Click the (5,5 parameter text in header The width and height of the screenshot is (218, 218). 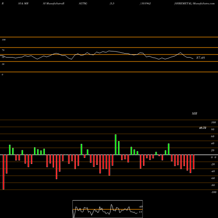click(112, 3)
